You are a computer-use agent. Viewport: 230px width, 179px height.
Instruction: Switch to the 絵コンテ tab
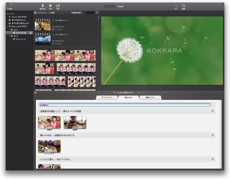(128, 98)
